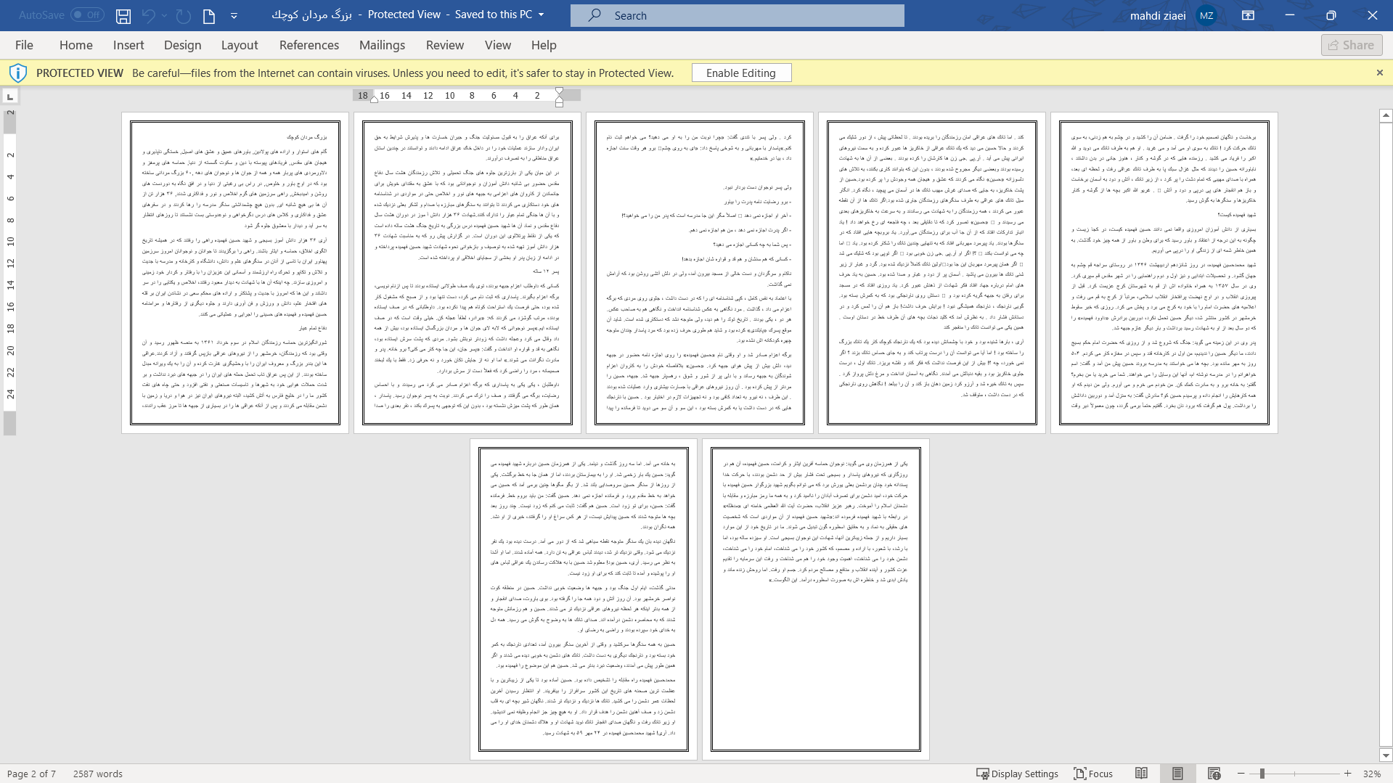Open the mahdi ziaei account avatar
1393x783 pixels.
(1206, 15)
